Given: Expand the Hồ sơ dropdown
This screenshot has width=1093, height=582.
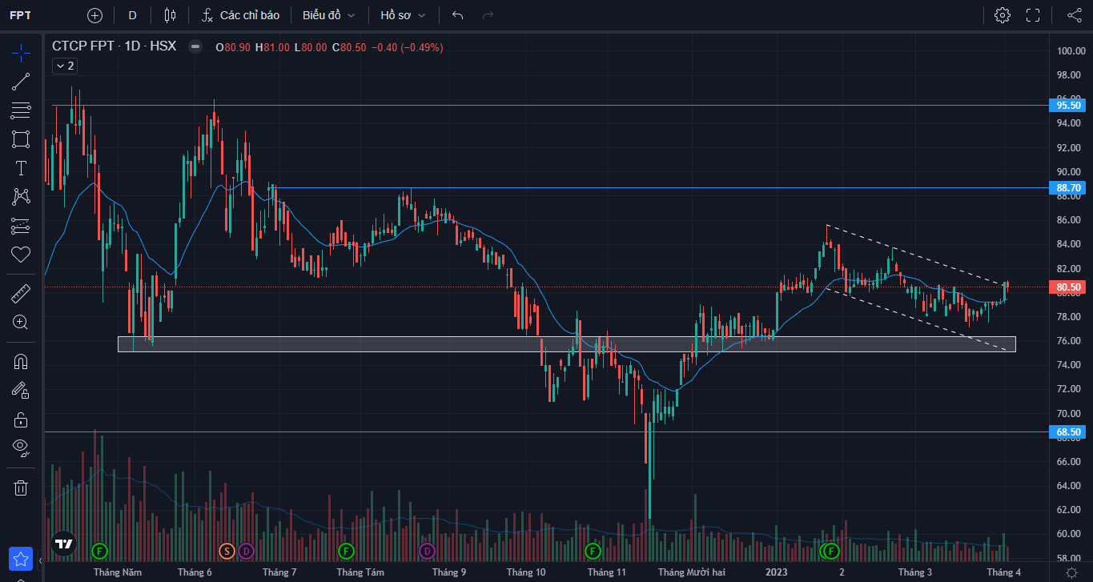Looking at the screenshot, I should [x=403, y=15].
